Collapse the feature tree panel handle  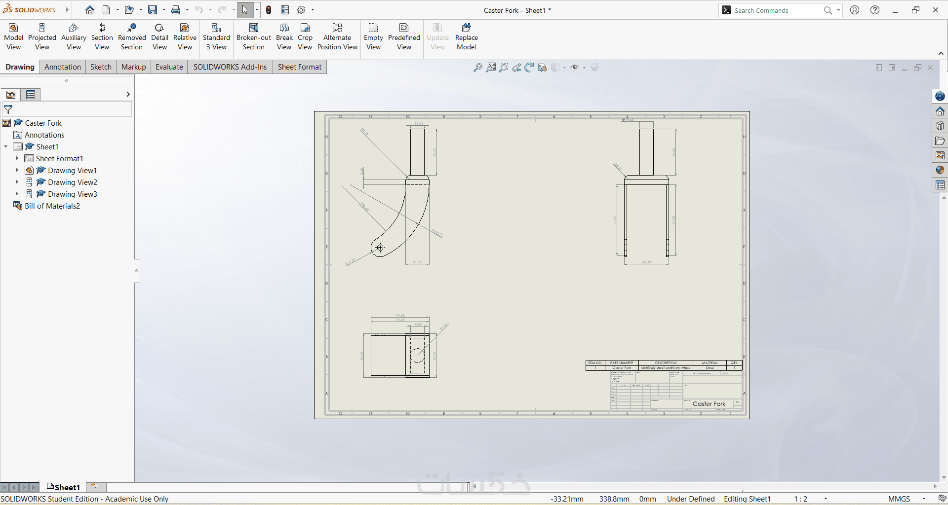[x=137, y=271]
